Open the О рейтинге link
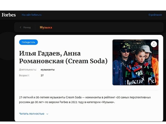166x124 pixels. (x=155, y=15)
